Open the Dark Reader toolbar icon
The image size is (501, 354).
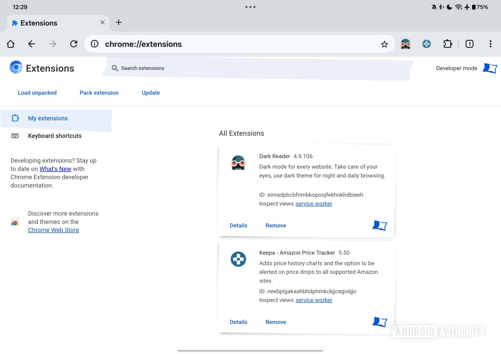pos(406,44)
